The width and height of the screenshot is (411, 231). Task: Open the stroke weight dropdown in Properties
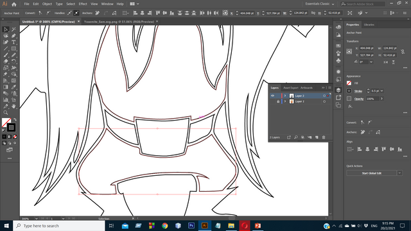coord(382,91)
